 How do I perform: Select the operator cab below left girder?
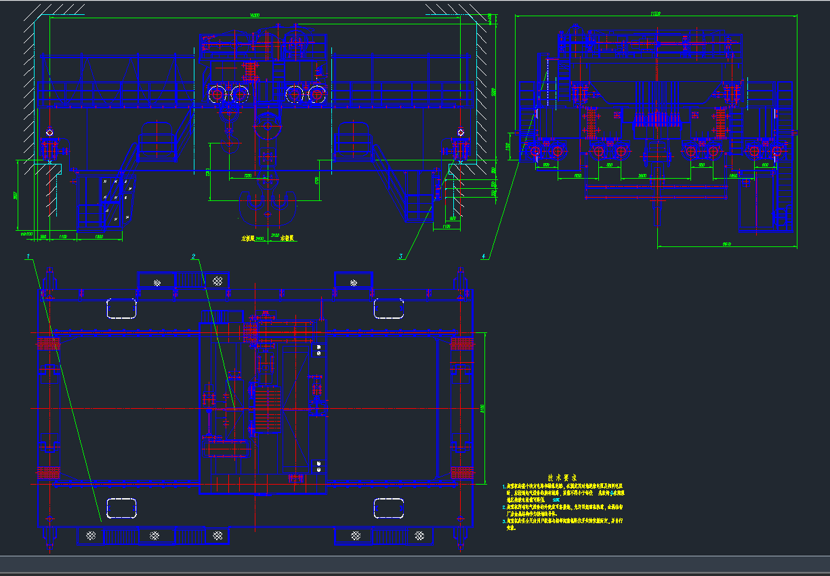pos(106,199)
